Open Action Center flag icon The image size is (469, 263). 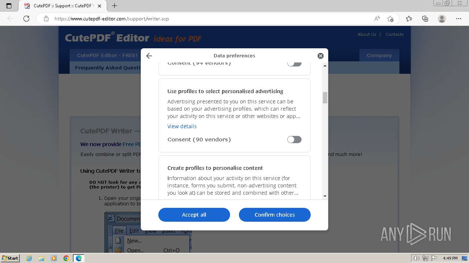[434, 258]
